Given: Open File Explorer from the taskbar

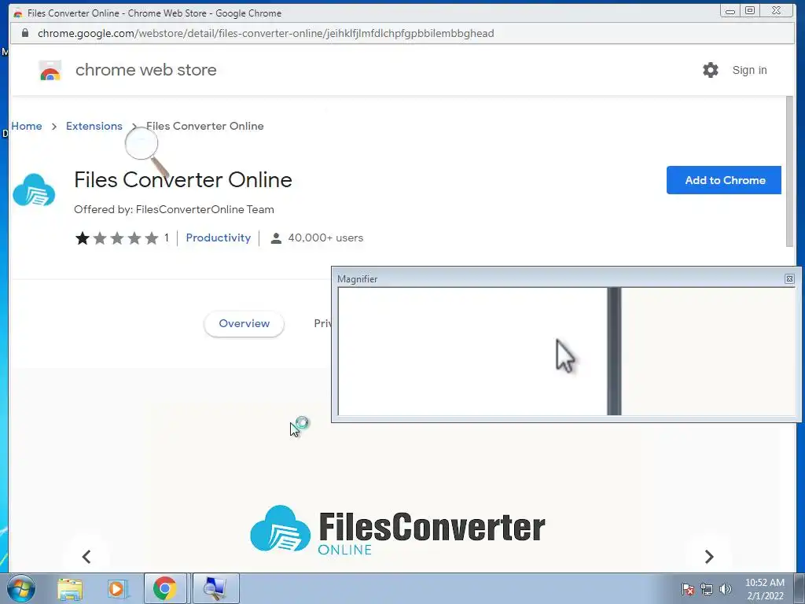Looking at the screenshot, I should (x=70, y=588).
